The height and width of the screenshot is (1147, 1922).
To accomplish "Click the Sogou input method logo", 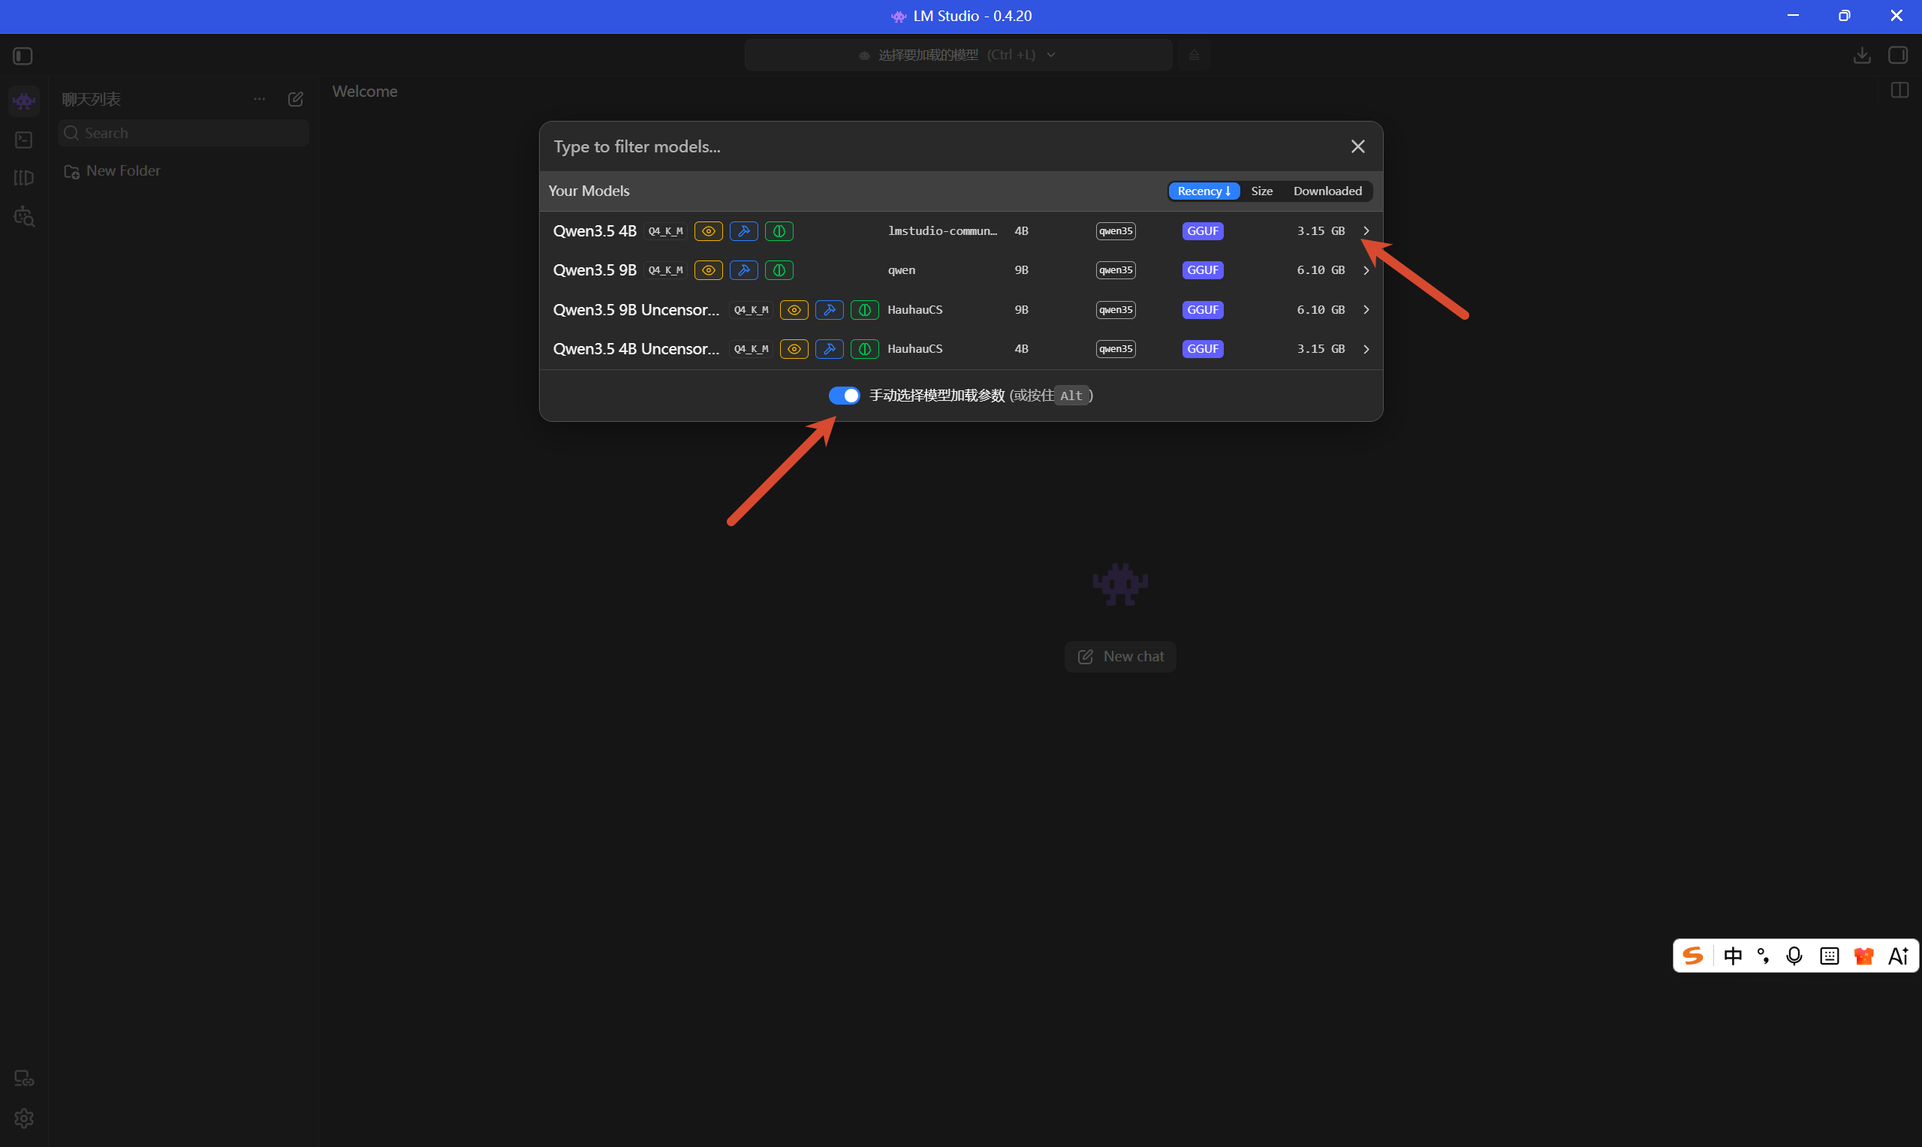I will coord(1692,956).
